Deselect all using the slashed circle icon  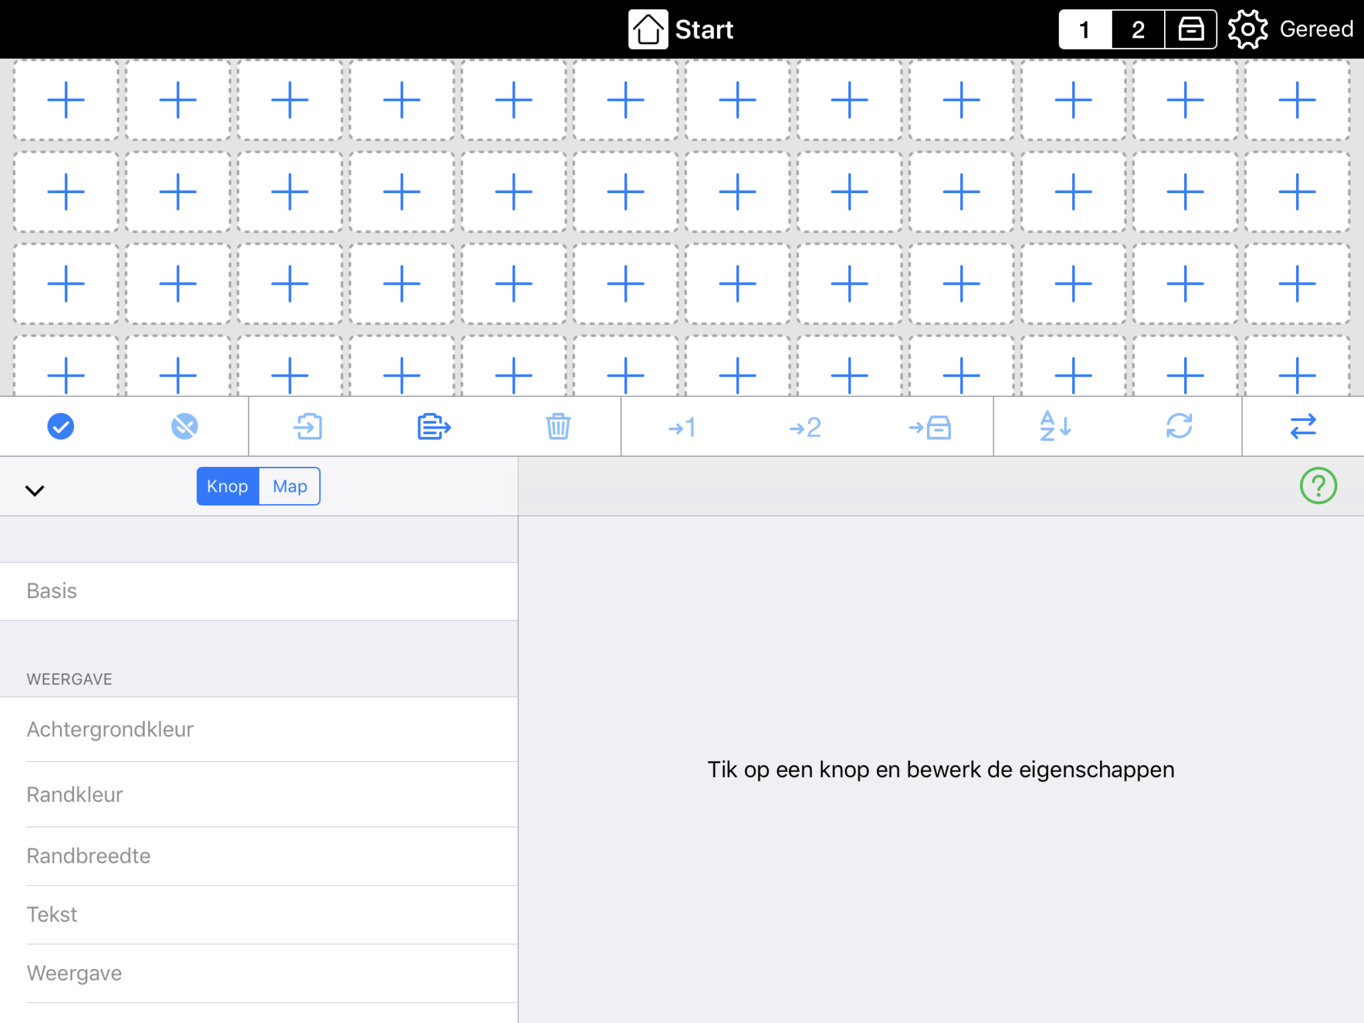point(184,426)
